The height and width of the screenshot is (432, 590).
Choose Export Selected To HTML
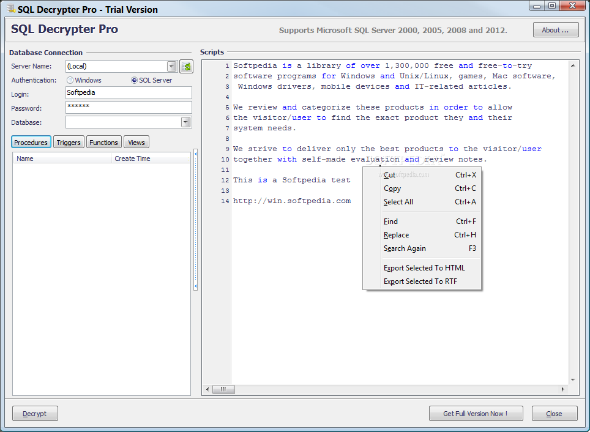(422, 268)
